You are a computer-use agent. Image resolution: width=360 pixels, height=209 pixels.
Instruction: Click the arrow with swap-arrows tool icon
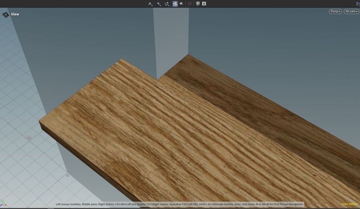pos(167,4)
